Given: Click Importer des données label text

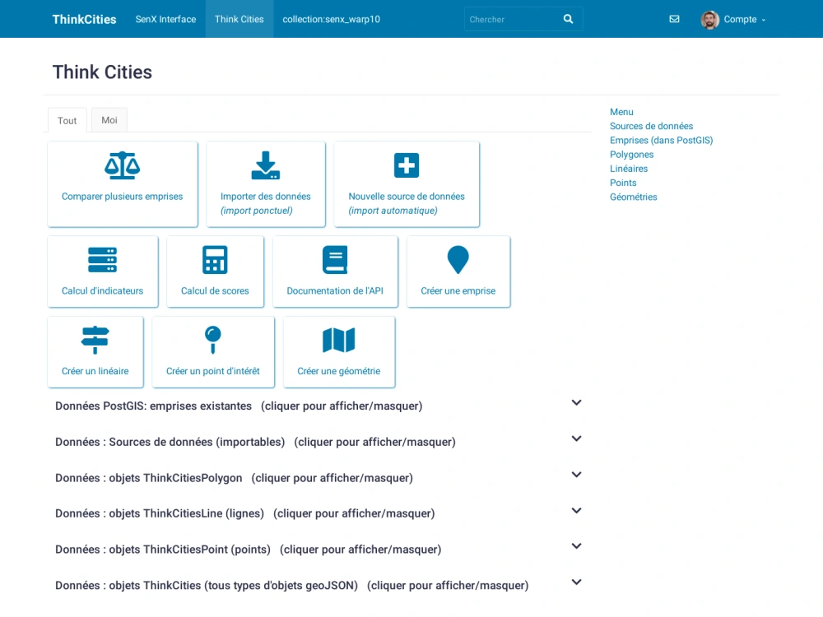Looking at the screenshot, I should pyautogui.click(x=266, y=197).
